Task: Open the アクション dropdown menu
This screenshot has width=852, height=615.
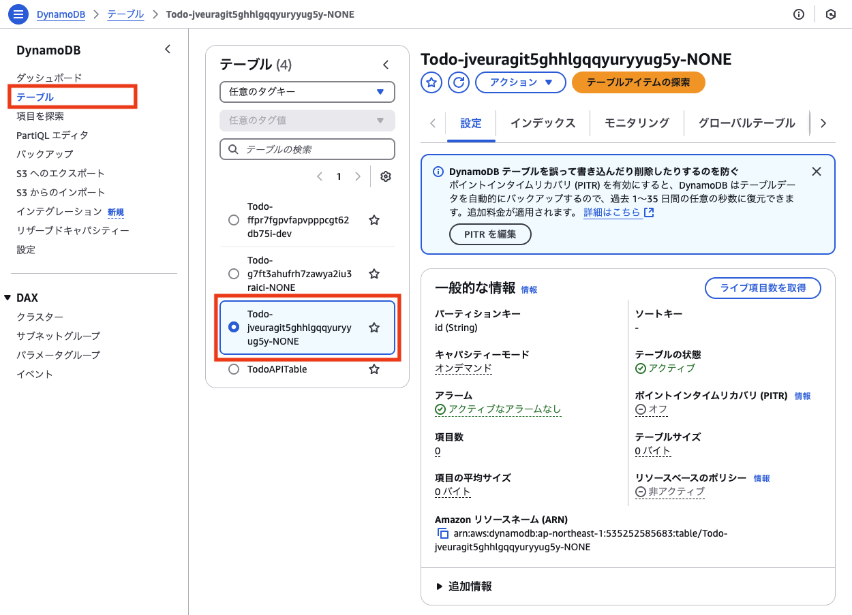Action: click(x=521, y=82)
